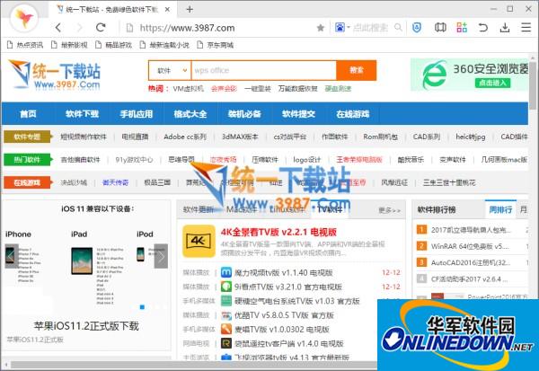Click the orange 搜索 button
The width and height of the screenshot is (539, 371).
pos(357,70)
